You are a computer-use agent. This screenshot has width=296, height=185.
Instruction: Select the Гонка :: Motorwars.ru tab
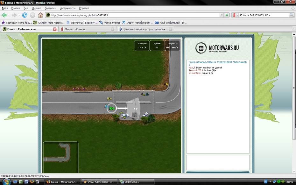click(29, 29)
